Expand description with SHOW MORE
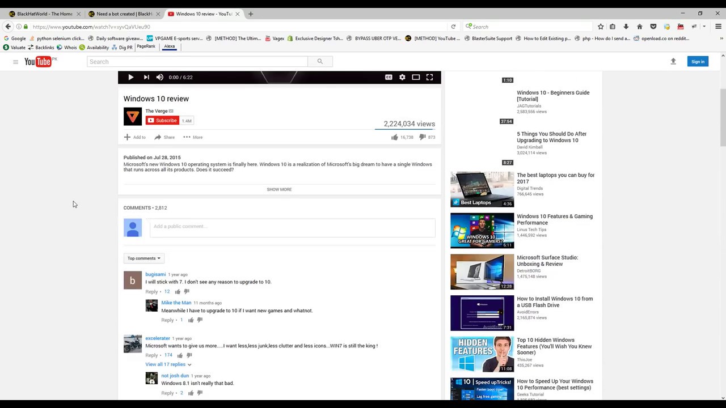 point(279,189)
